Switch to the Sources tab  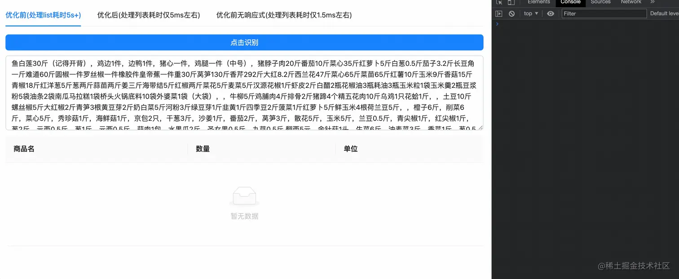[x=600, y=2]
